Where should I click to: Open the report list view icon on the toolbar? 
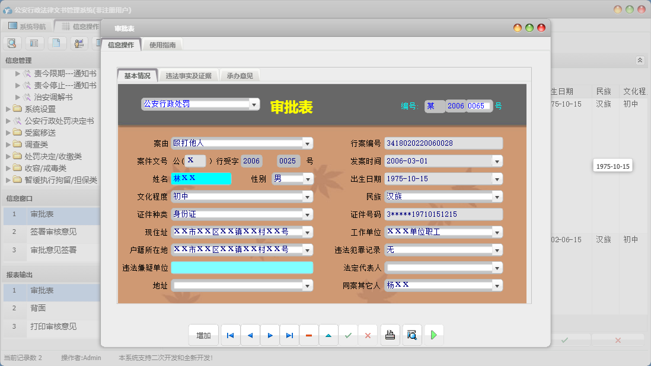[34, 43]
